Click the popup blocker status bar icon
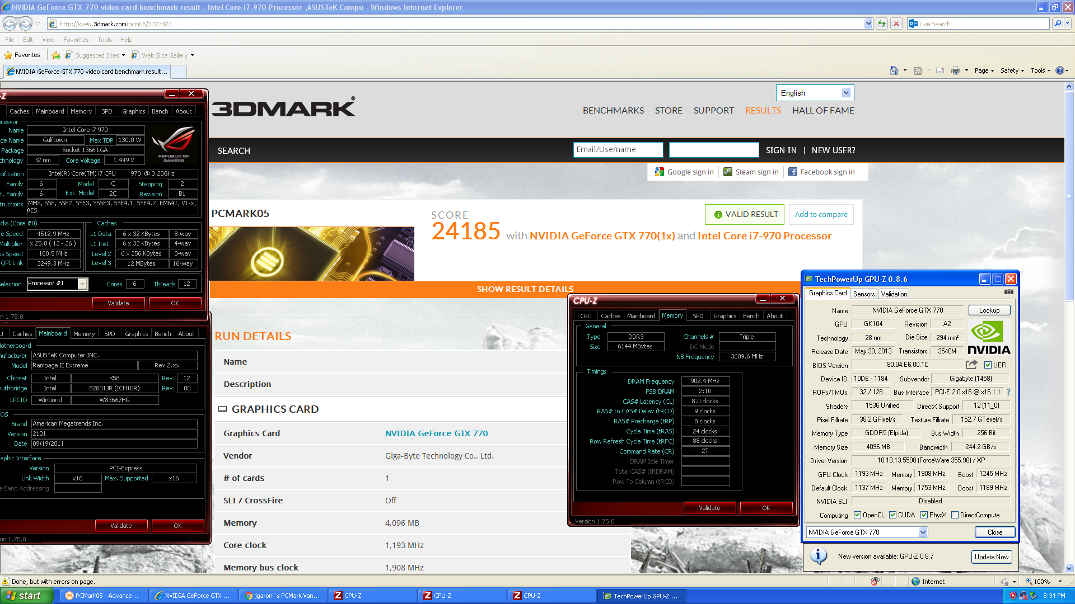Image resolution: width=1075 pixels, height=604 pixels. click(875, 582)
